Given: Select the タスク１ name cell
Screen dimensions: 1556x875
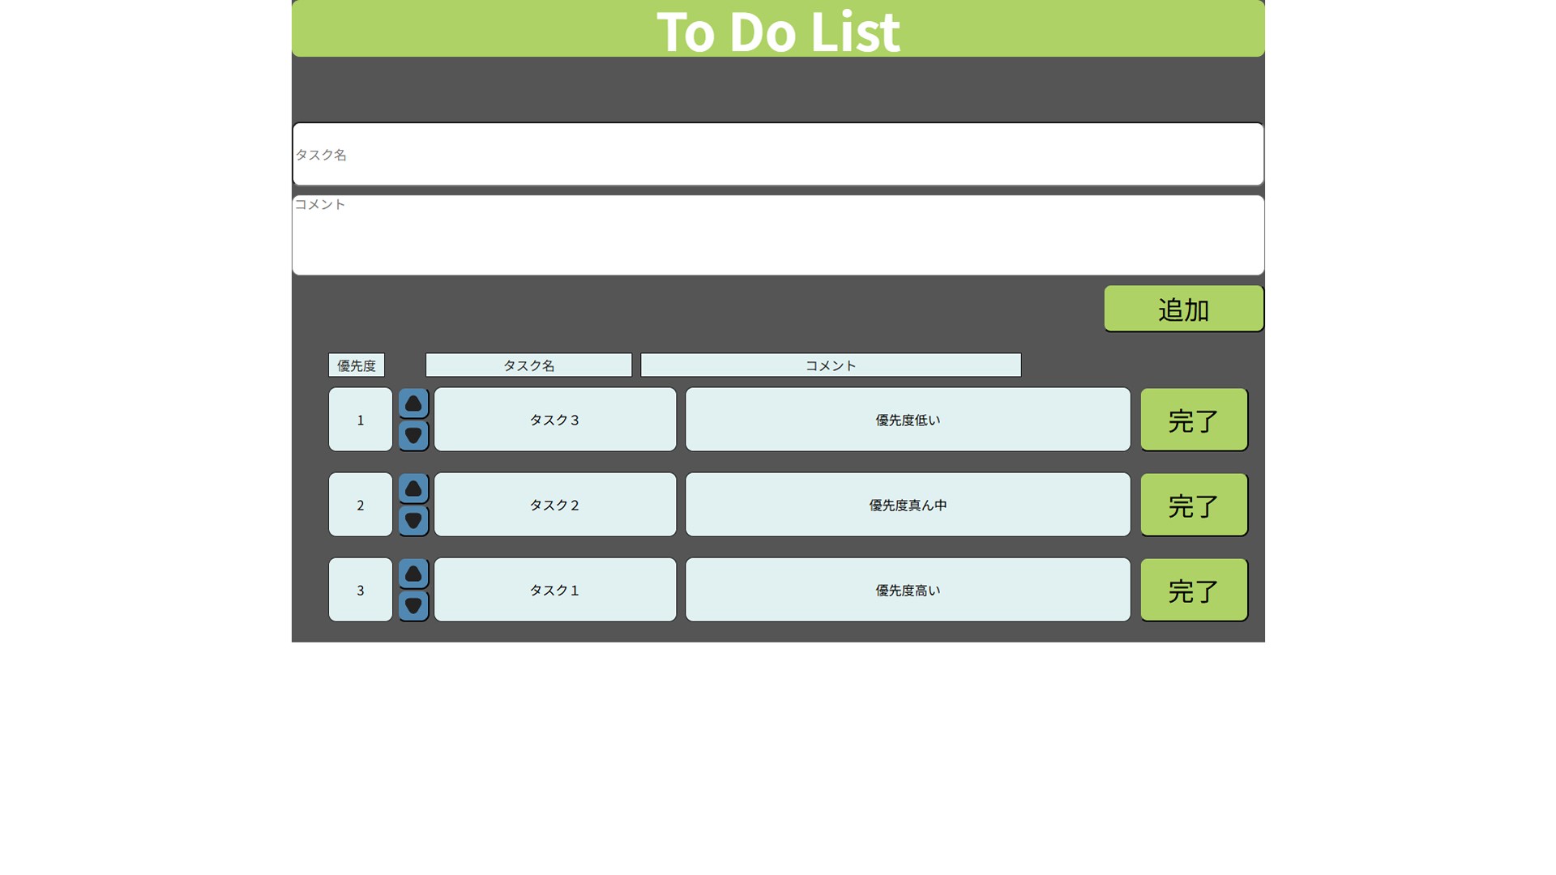Looking at the screenshot, I should (555, 590).
